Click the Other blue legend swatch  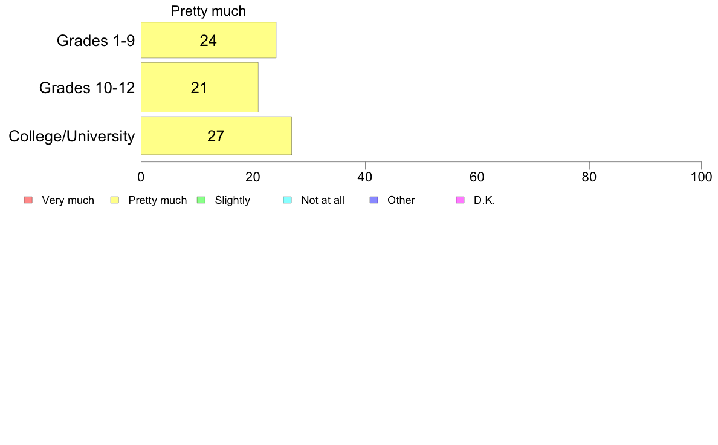click(374, 200)
